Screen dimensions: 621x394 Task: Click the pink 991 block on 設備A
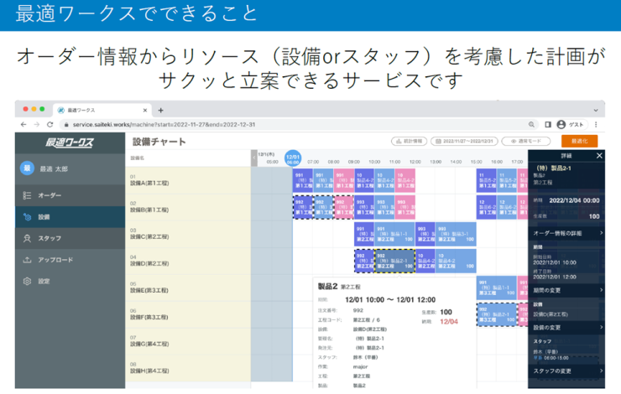pos(344,180)
